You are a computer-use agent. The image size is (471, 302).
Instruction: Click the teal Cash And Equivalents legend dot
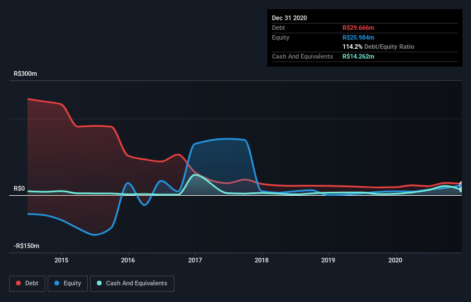pyautogui.click(x=99, y=283)
